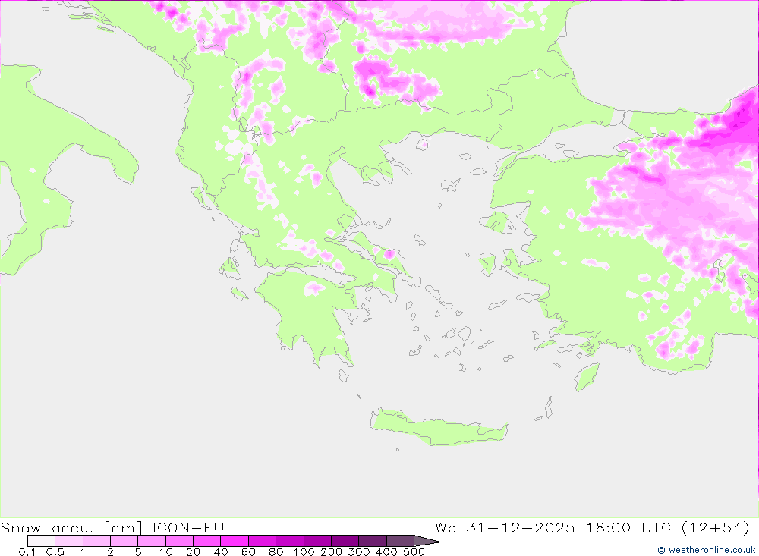The image size is (759, 556).
Task: Select the 40–60 cm legend swatch
Action: [235, 541]
